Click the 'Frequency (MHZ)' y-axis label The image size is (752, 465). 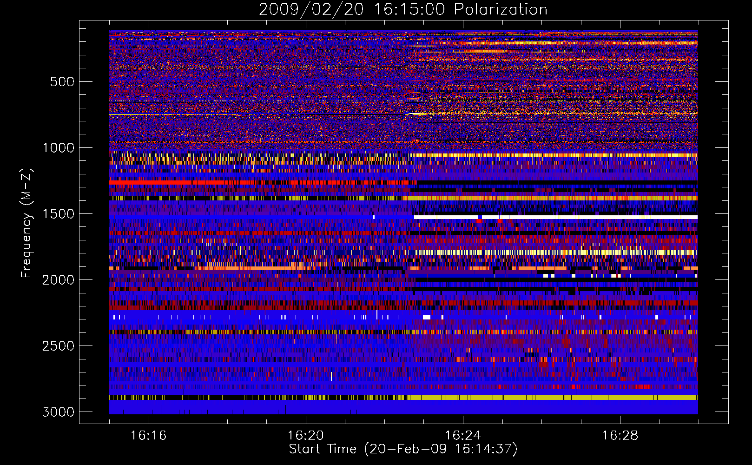(x=27, y=223)
